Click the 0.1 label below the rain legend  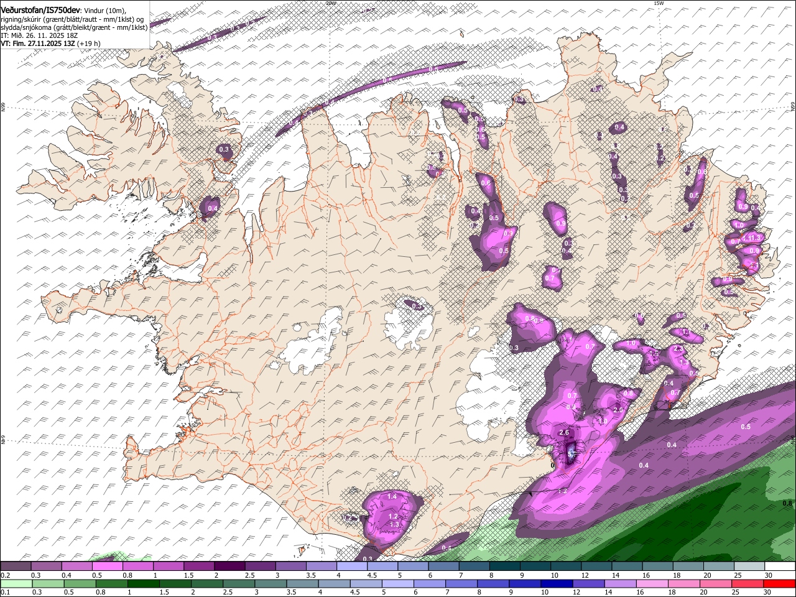(5, 593)
